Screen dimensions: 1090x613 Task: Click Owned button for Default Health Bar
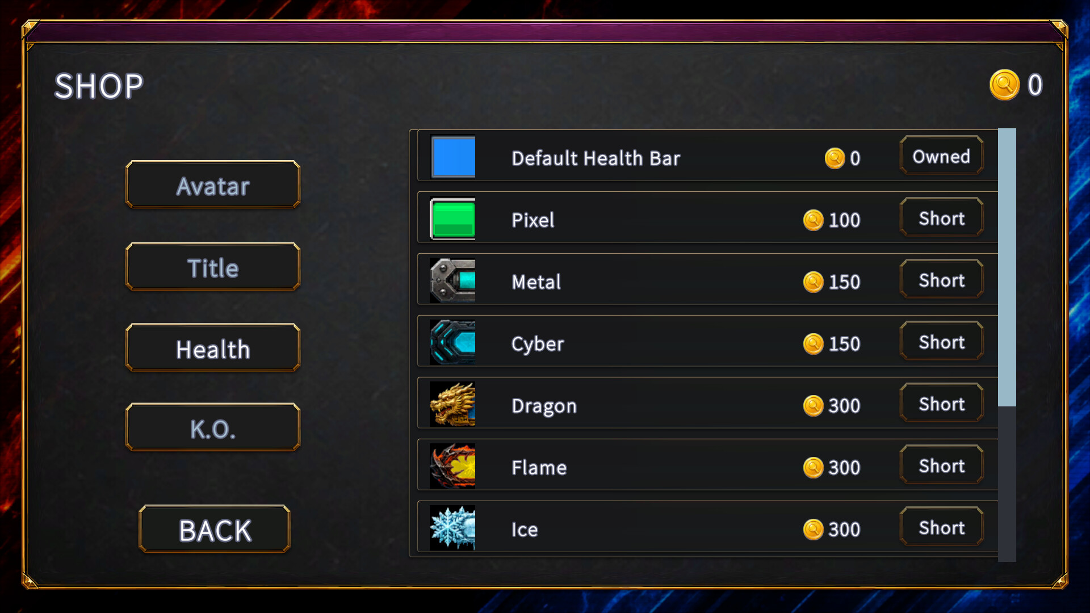(x=942, y=156)
